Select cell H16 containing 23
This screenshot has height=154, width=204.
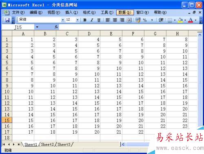177,126
